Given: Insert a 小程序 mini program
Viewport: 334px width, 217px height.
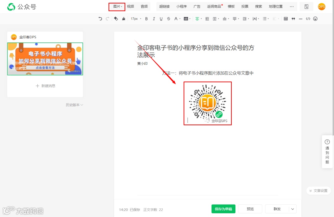Looking at the screenshot, I should pos(182,6).
